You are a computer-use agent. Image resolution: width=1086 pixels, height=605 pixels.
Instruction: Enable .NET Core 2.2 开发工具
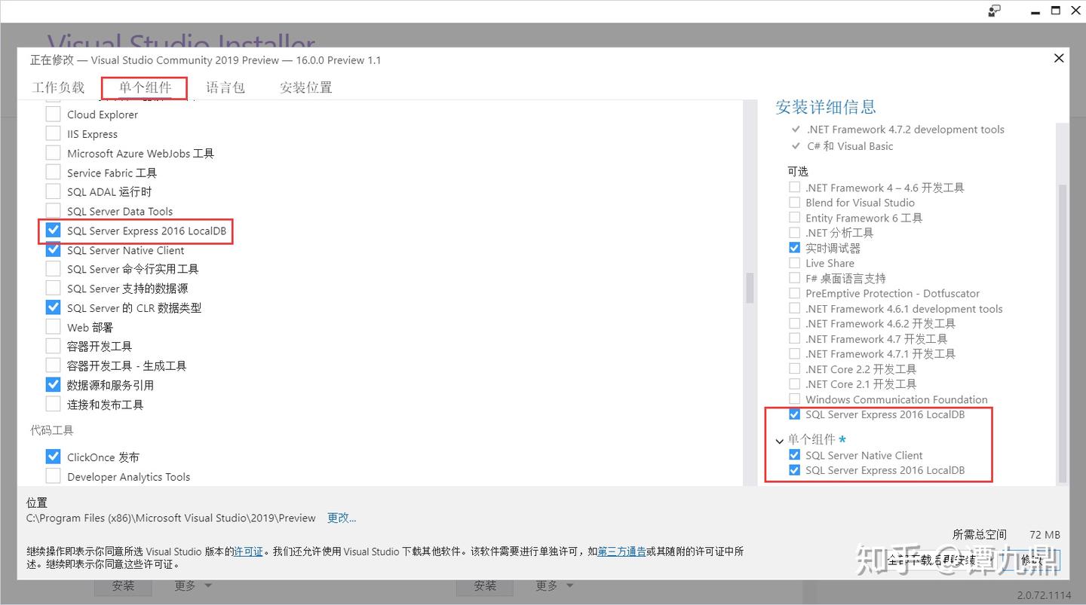[x=794, y=368]
